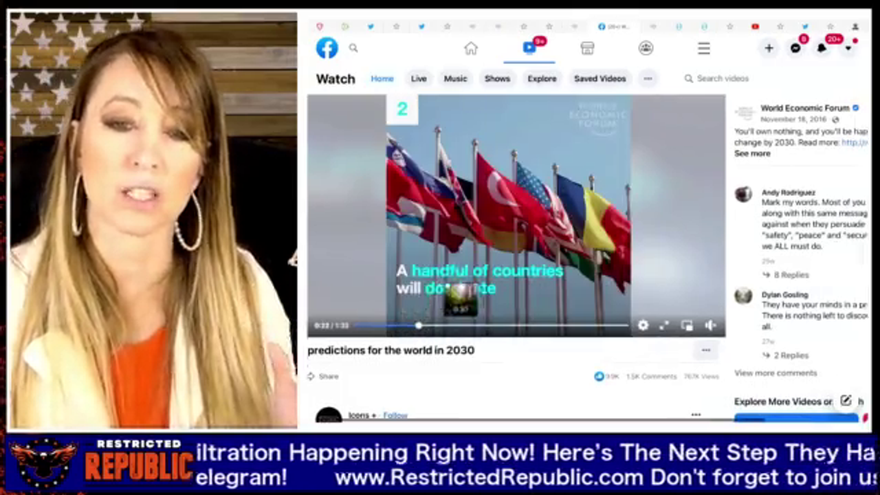Open the Marketplace storefront icon

[x=587, y=48]
